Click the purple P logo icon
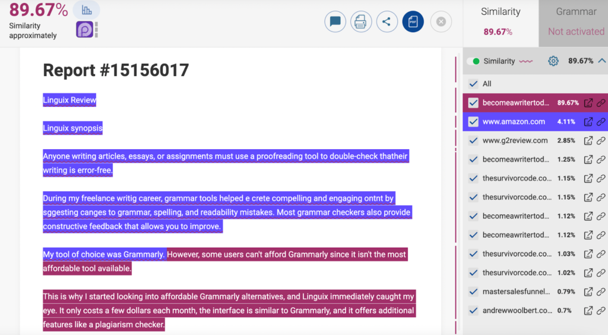This screenshot has width=608, height=335. point(84,30)
